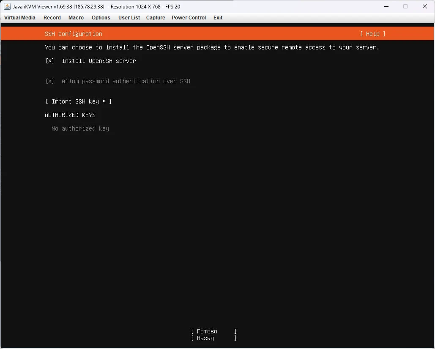The height and width of the screenshot is (349, 435).
Task: Open the User List menu
Action: [x=129, y=18]
